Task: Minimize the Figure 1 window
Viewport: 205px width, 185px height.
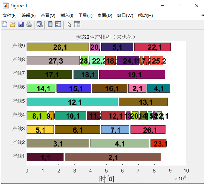Action: [x=162, y=6]
